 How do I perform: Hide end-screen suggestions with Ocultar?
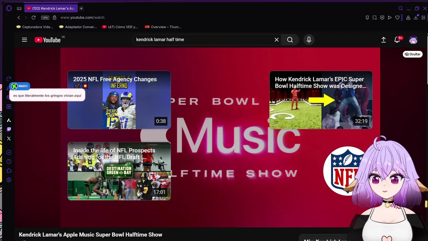[x=413, y=54]
